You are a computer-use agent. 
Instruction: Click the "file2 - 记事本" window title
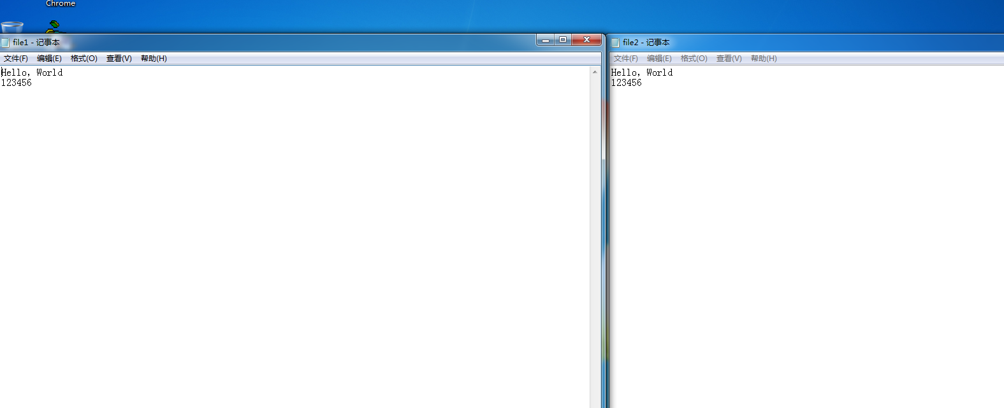646,43
